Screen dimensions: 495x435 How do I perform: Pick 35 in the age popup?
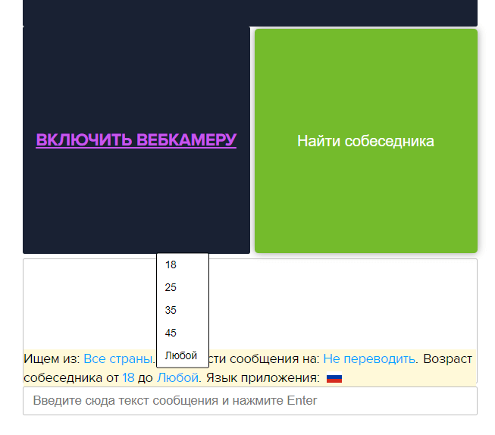pos(183,310)
